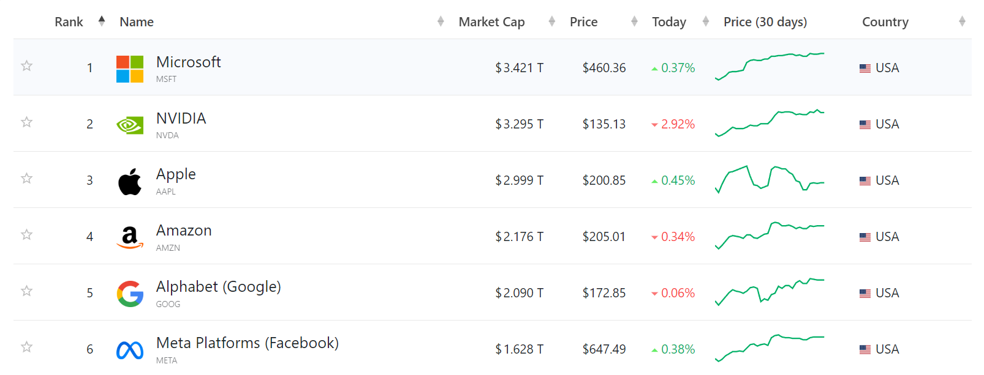Toggle favorite star for Meta Platforms
The width and height of the screenshot is (984, 375).
[26, 347]
